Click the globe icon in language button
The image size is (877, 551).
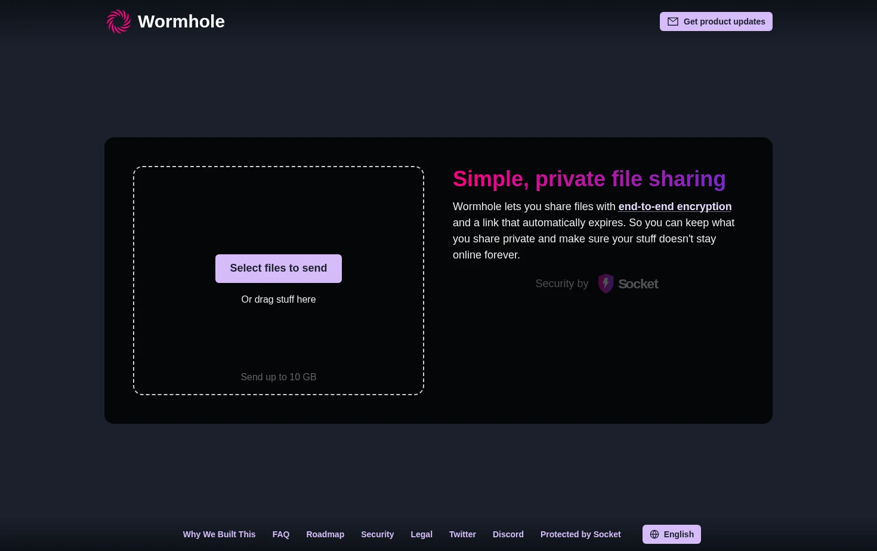click(x=654, y=534)
